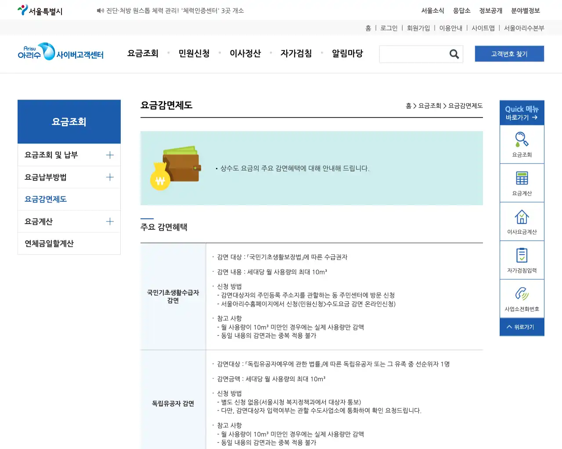Click the announcement speaker icon

[100, 11]
